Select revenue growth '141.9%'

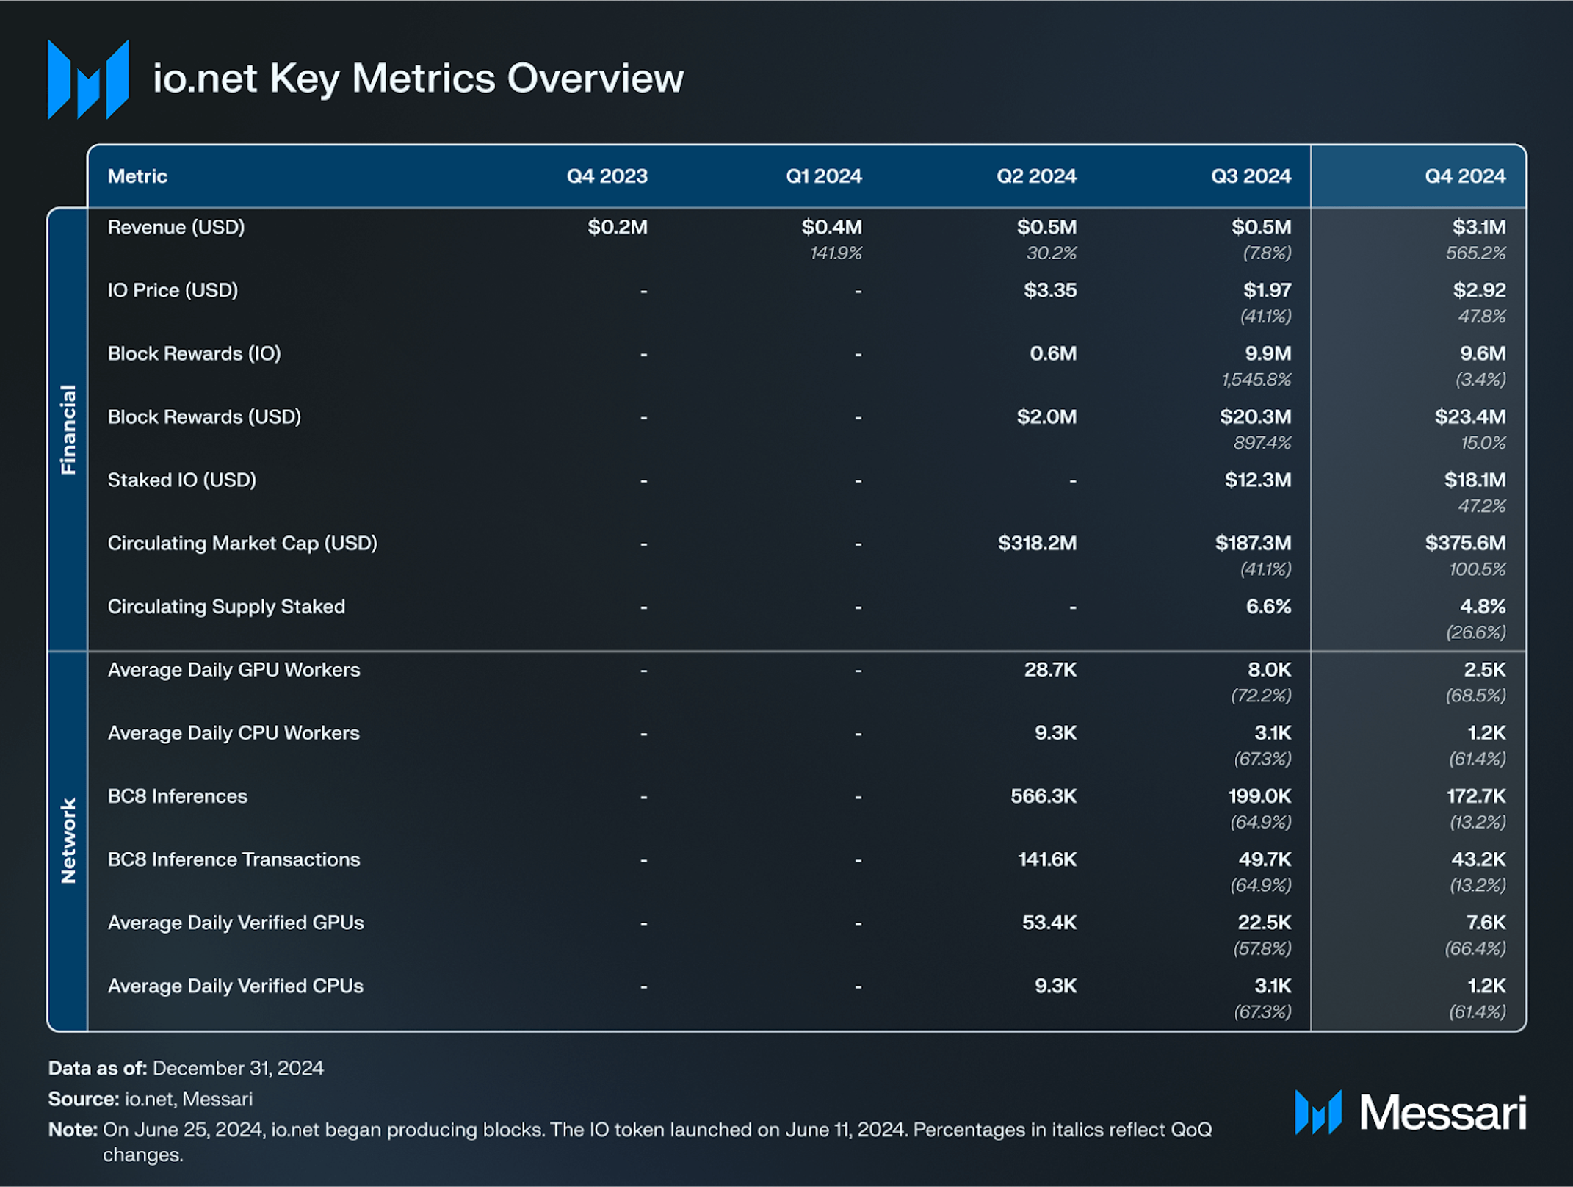tap(836, 253)
